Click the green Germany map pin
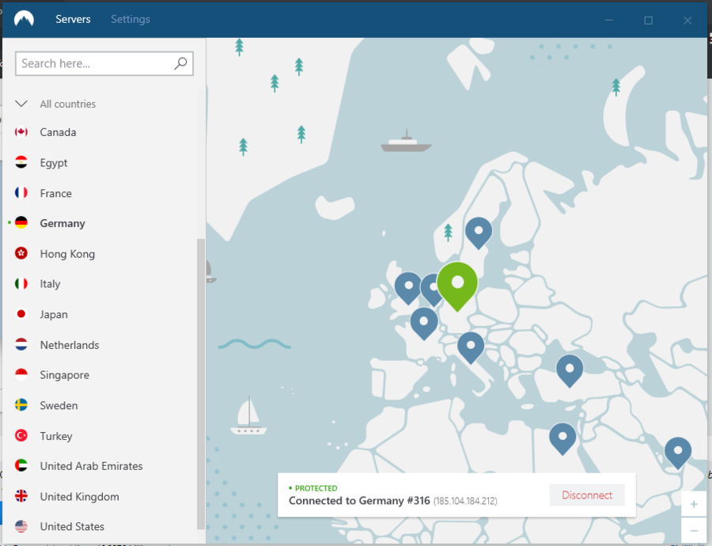 coord(457,285)
